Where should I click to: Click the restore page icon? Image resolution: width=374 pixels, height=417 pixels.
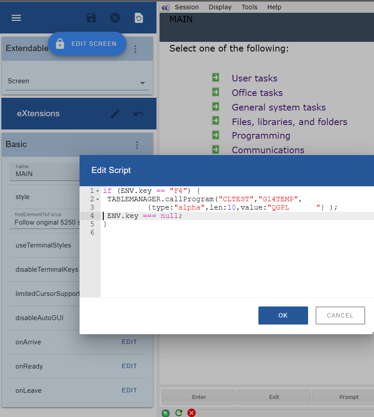pyautogui.click(x=138, y=18)
